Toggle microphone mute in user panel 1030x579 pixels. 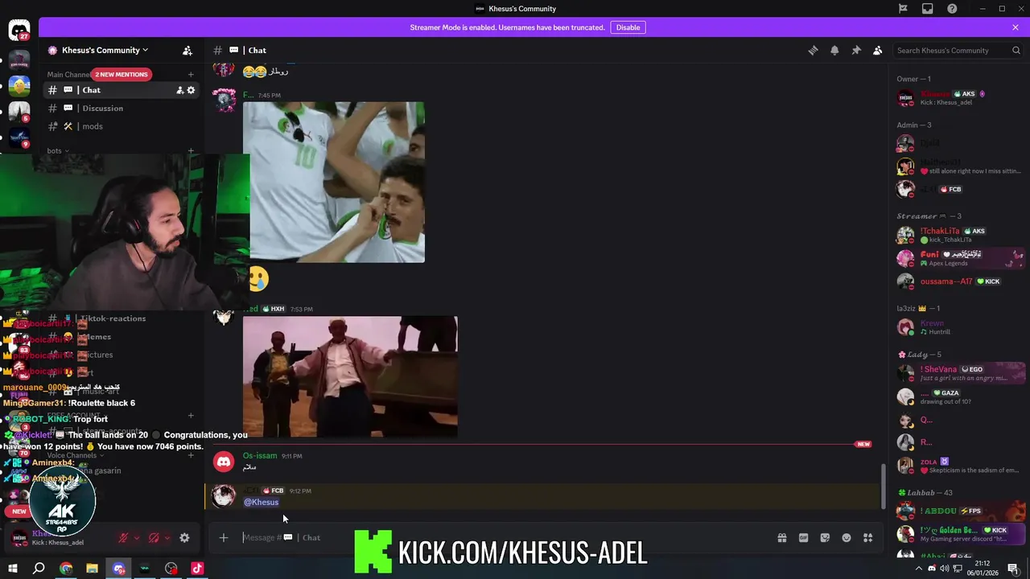click(124, 538)
